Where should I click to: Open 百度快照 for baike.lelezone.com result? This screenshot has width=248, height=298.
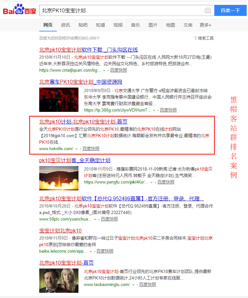click(105, 251)
